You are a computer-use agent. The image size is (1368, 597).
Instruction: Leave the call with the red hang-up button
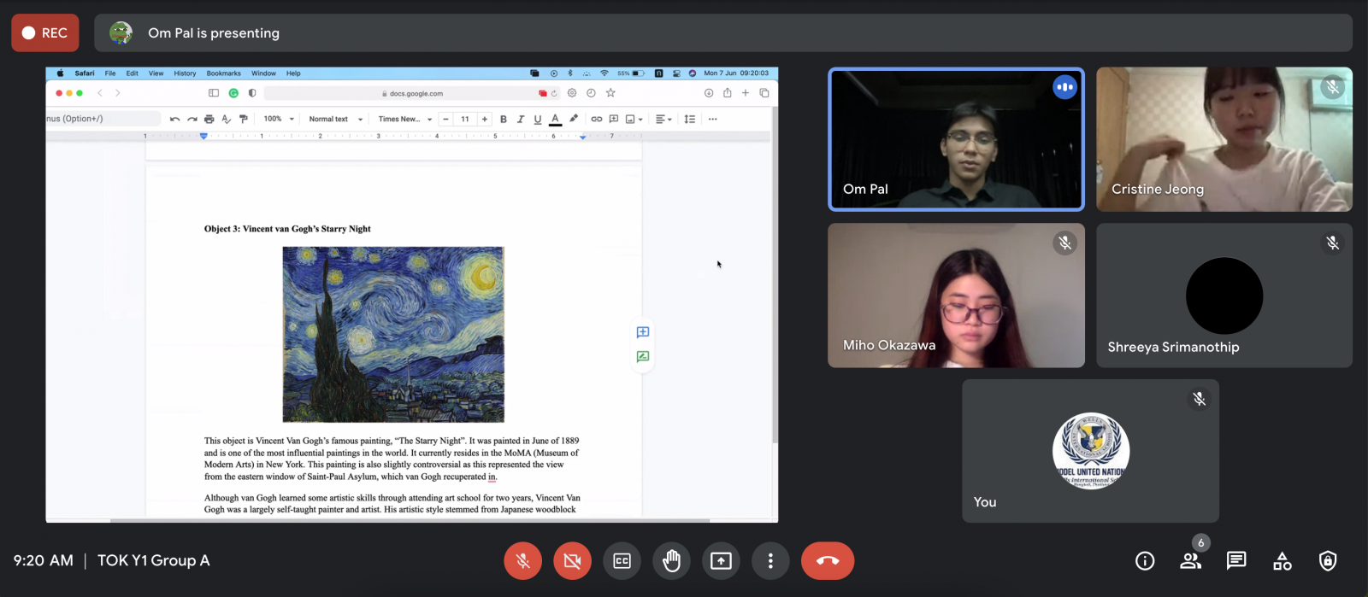click(x=827, y=561)
